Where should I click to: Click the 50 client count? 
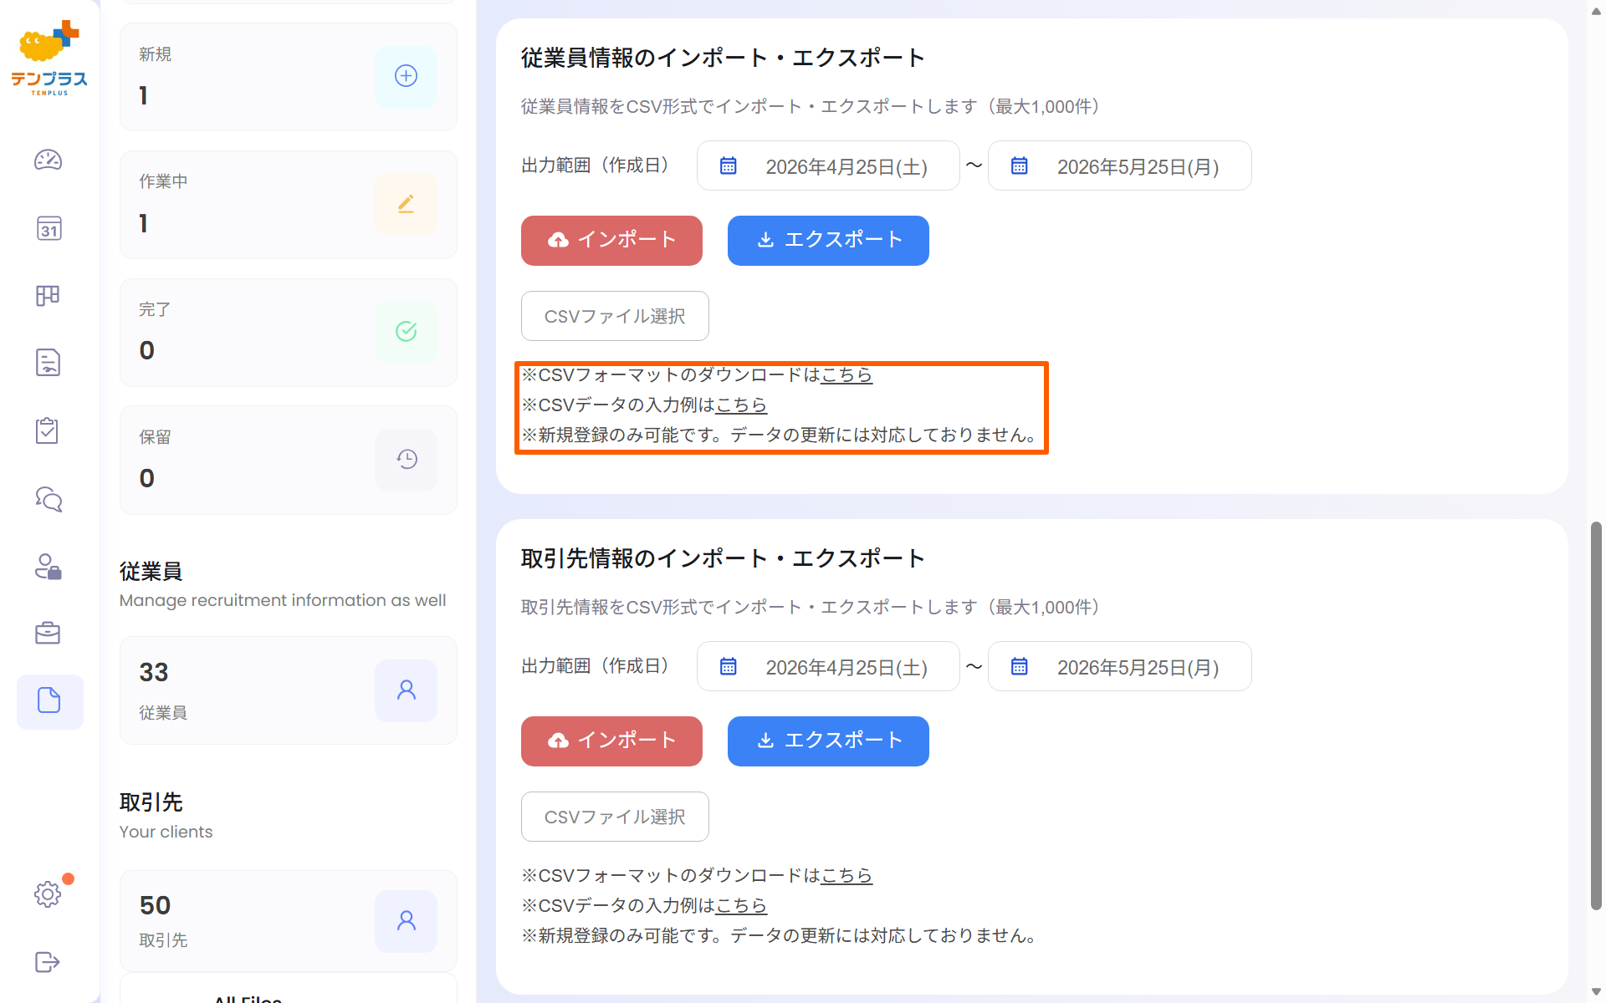pos(156,905)
